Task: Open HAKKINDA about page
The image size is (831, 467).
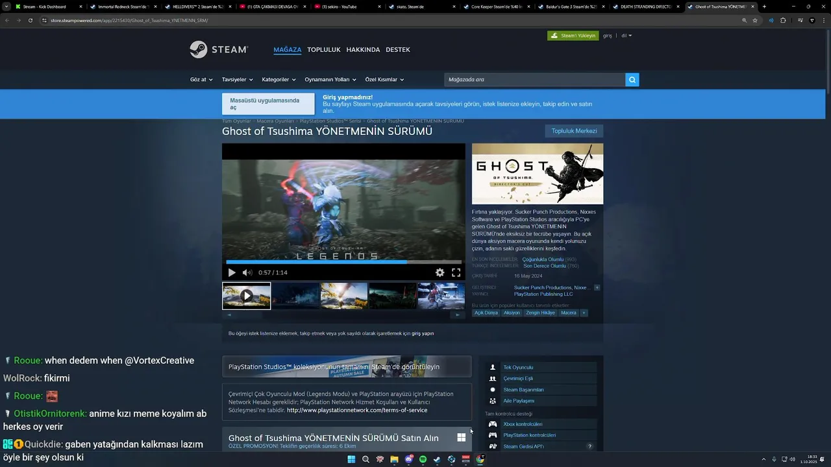Action: point(363,50)
